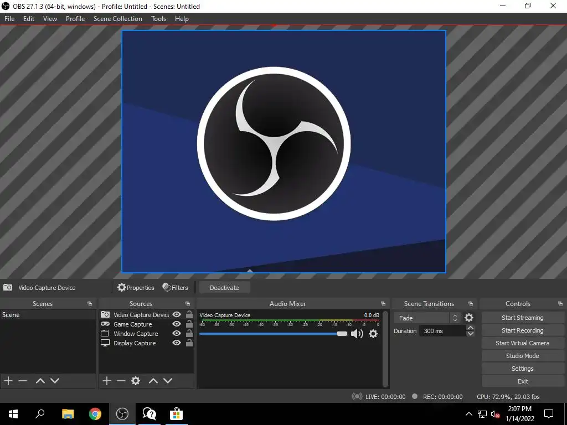The width and height of the screenshot is (567, 425).
Task: Enable Studio Mode
Action: (523, 356)
